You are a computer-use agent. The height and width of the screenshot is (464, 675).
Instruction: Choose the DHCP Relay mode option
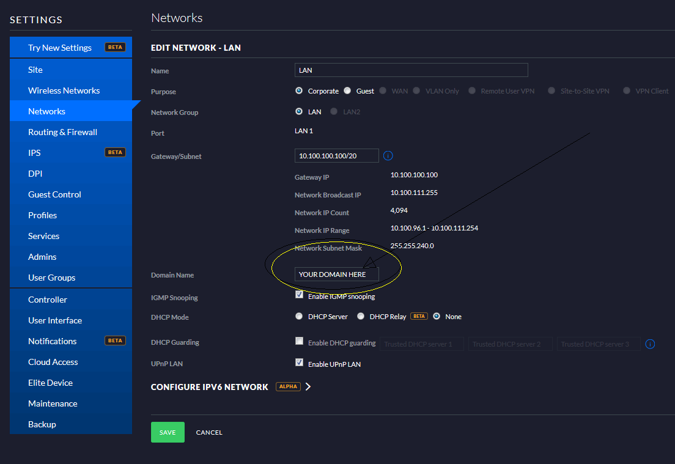coord(361,317)
